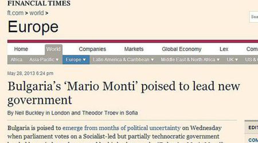Open the Lex tab
This screenshot has height=143, width=258.
pyautogui.click(x=224, y=49)
